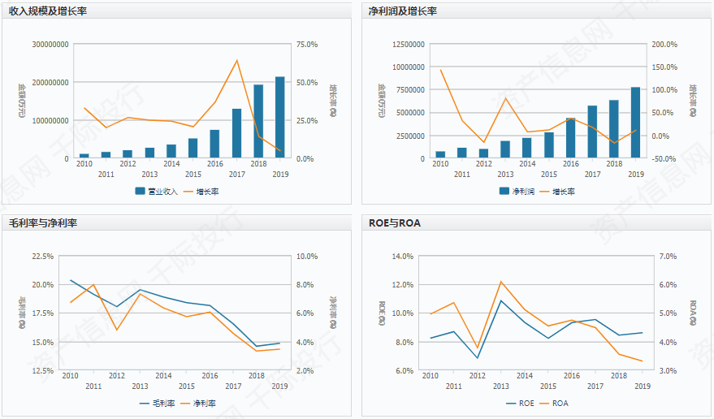Click the blue 营业收入 legend square

click(140, 192)
